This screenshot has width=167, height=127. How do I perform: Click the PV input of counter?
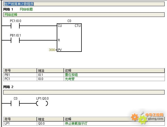click(x=60, y=50)
